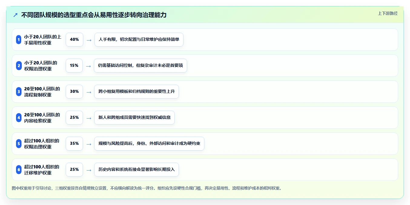Click the arrow after the 30% pill

[x=89, y=92]
